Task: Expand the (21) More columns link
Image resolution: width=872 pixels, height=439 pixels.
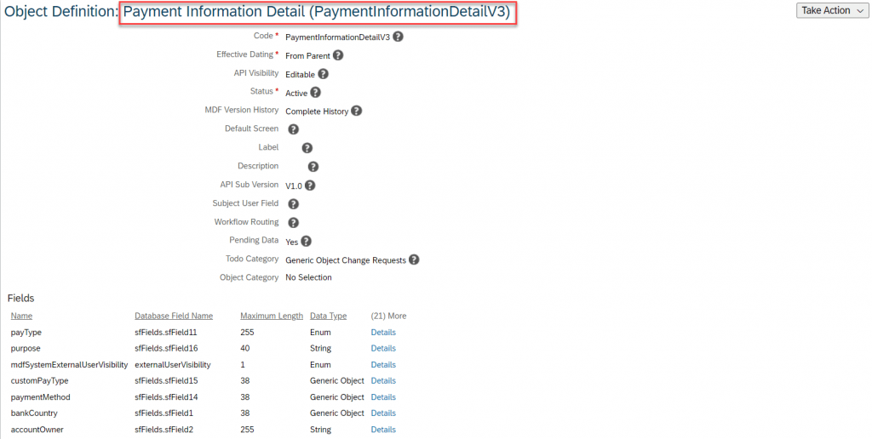Action: 388,316
